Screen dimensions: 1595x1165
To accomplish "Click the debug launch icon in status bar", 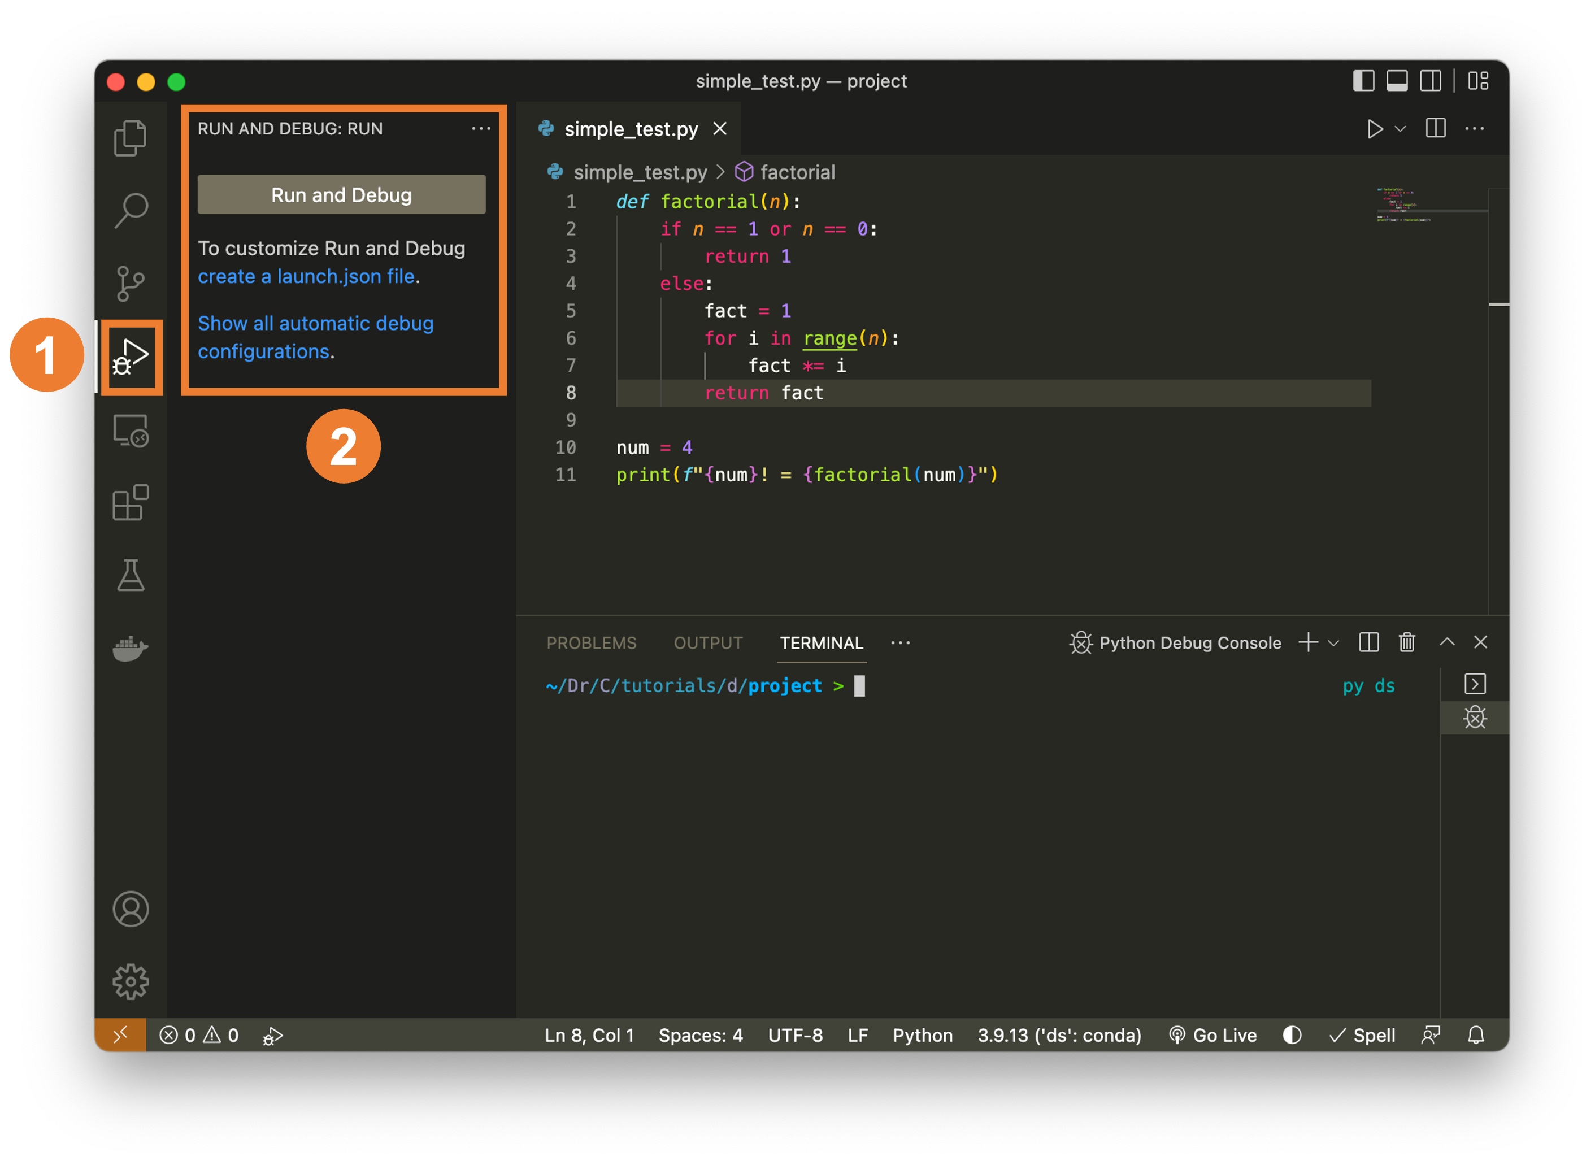I will point(273,1036).
